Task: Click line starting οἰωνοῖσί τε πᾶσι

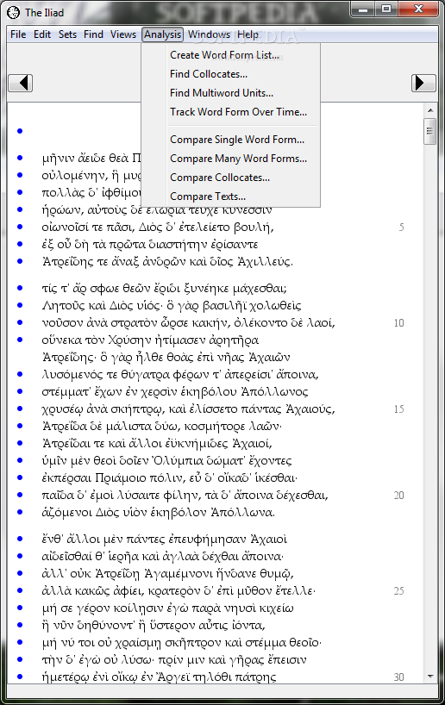Action: tap(158, 227)
